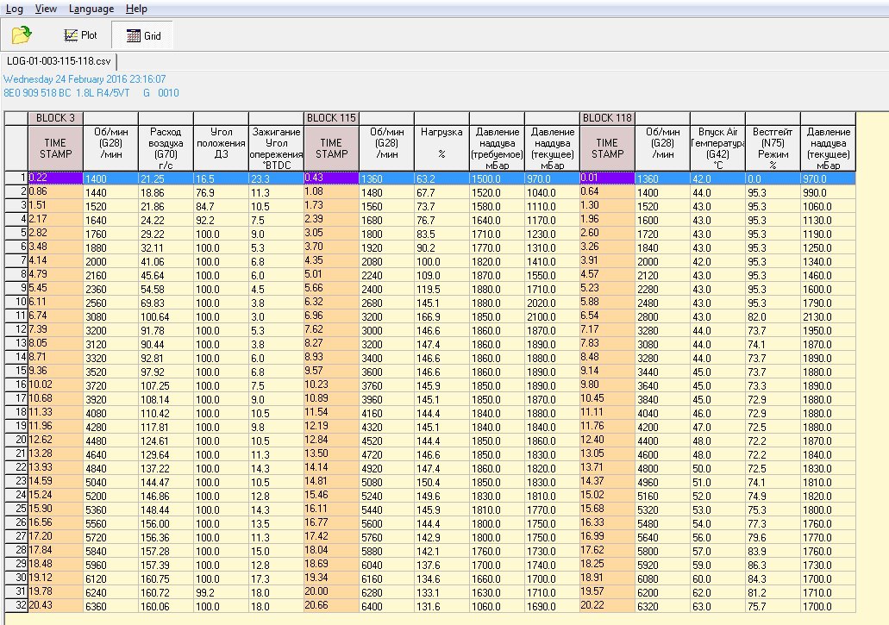Screen dimensions: 889x625
Task: Click wastegate duty cell 83.9
Action: click(x=773, y=552)
